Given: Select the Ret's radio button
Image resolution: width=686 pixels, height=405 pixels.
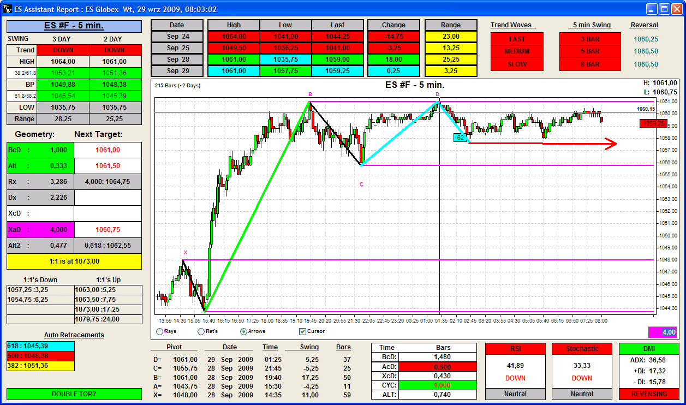Looking at the screenshot, I should (x=201, y=331).
